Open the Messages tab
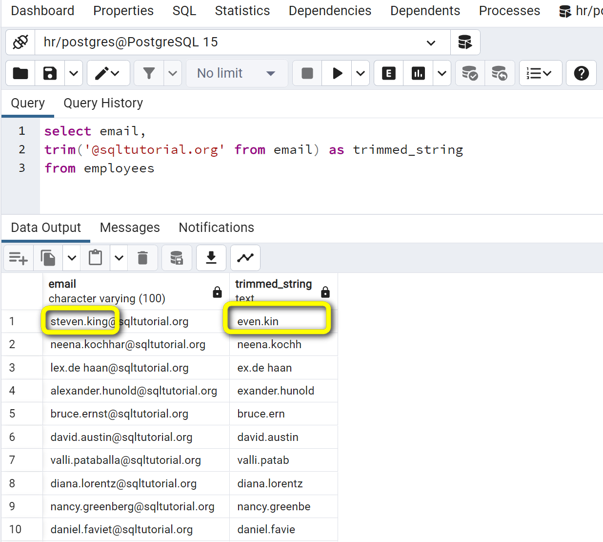Image resolution: width=603 pixels, height=542 pixels. [x=129, y=228]
